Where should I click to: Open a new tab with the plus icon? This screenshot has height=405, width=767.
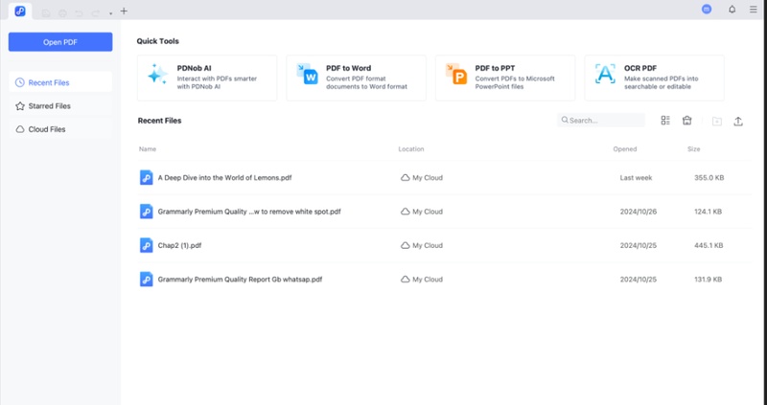click(x=124, y=11)
